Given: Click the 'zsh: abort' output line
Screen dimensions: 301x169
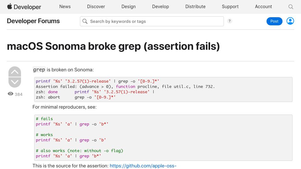Looking at the screenshot, I should [x=76, y=97].
